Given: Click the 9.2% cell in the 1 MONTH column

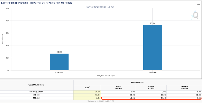Looking at the screenshot, I should click(x=184, y=98).
